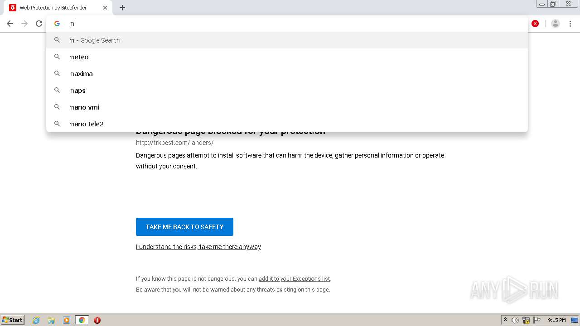Click the red Bitdefender extension icon
Image resolution: width=580 pixels, height=326 pixels.
click(535, 24)
